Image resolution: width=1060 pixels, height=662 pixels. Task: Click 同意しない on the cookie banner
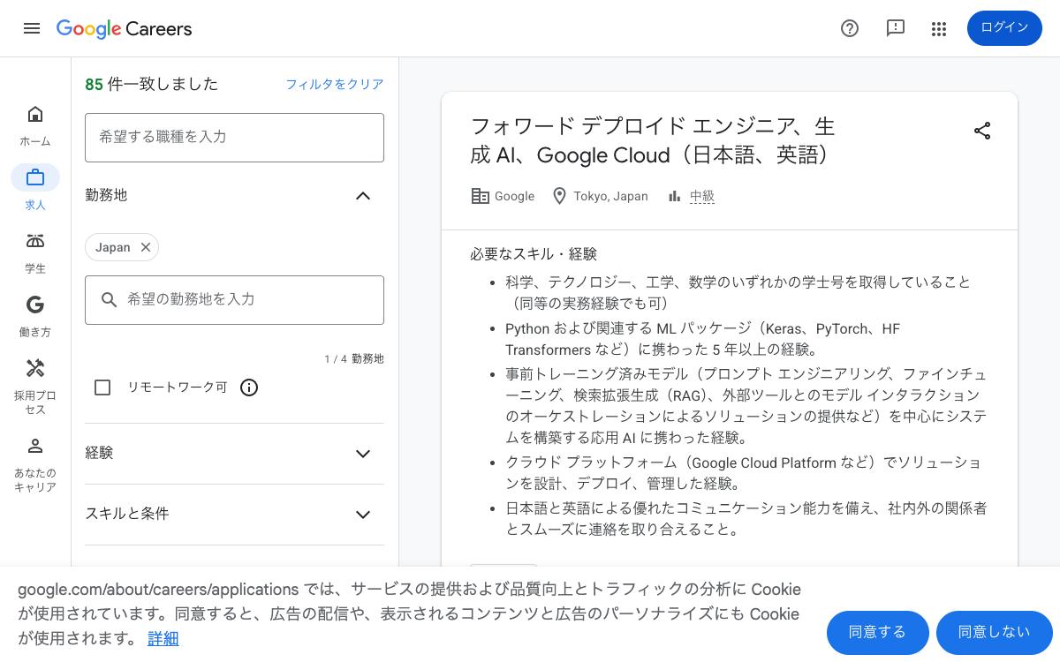(x=994, y=632)
